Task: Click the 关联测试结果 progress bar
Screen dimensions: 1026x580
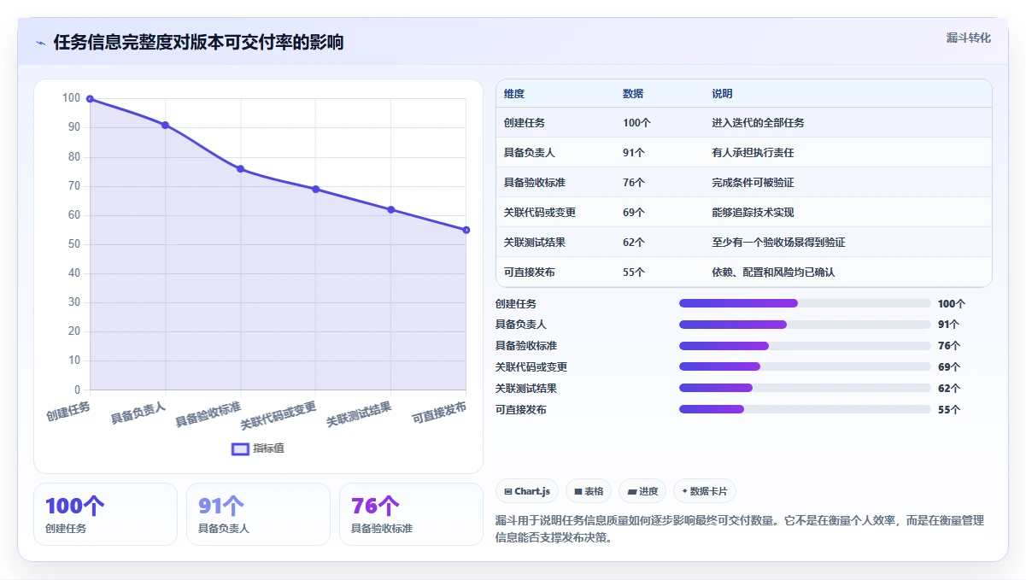Action: (805, 388)
